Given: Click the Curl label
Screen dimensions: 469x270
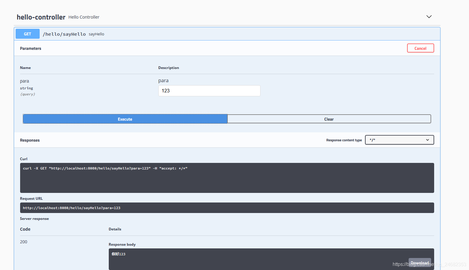Looking at the screenshot, I should coord(24,159).
